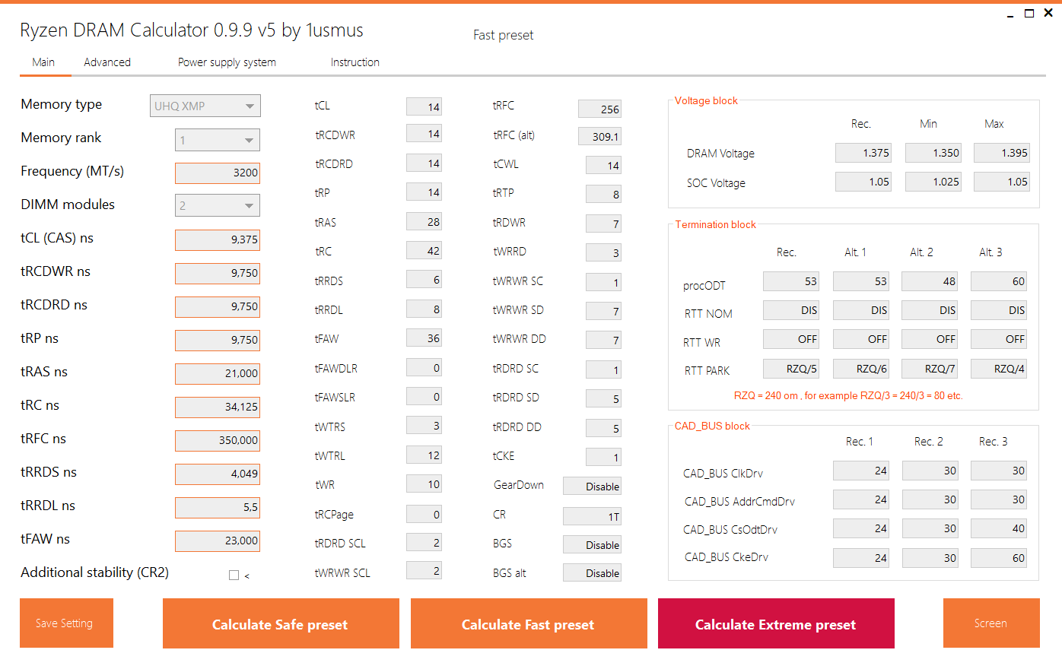The image size is (1062, 669).
Task: Click the DRAM Voltage Min field
Action: 933,153
